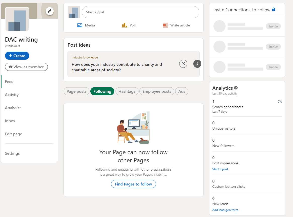Image resolution: width=293 pixels, height=217 pixels.
Task: Open Activity in the sidebar
Action: pyautogui.click(x=12, y=95)
